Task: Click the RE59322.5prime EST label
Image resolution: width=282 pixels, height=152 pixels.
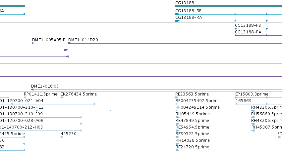Action: [192, 134]
